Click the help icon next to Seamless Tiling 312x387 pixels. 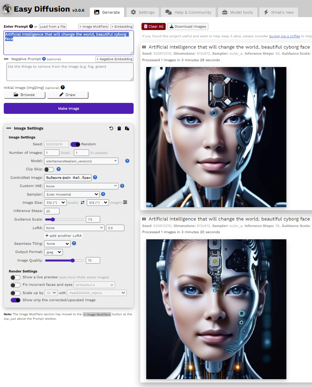point(74,244)
